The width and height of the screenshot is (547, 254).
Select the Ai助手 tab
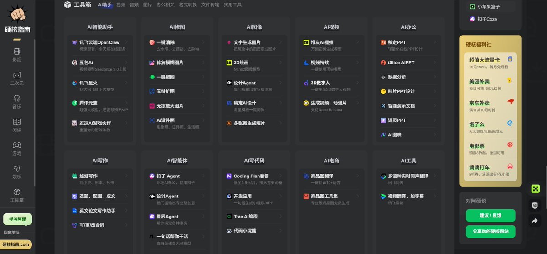coord(105,5)
